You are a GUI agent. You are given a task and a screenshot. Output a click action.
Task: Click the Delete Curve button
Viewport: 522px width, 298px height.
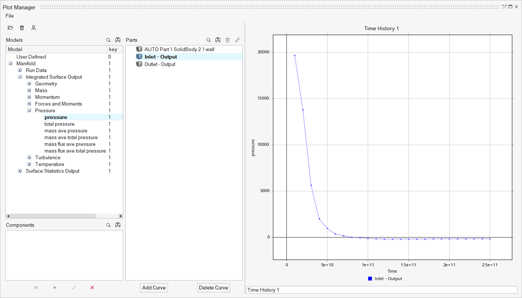coord(213,288)
